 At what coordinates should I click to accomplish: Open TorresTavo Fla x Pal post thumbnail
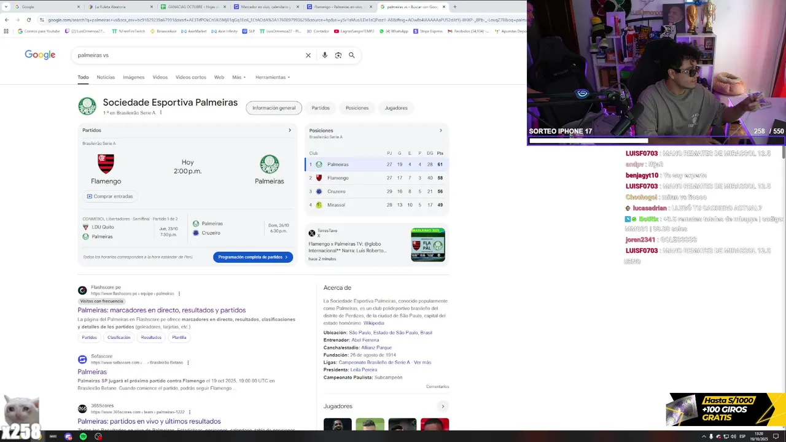point(428,244)
